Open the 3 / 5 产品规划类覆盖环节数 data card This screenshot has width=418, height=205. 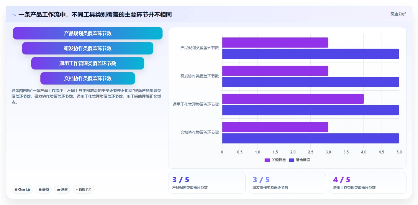pos(207,183)
